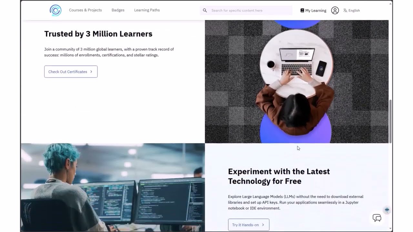Click the Explore Large Language Models paragraph
This screenshot has width=413, height=232.
(296, 202)
